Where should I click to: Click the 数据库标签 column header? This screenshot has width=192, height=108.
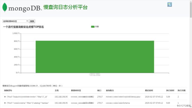(x=76, y=91)
